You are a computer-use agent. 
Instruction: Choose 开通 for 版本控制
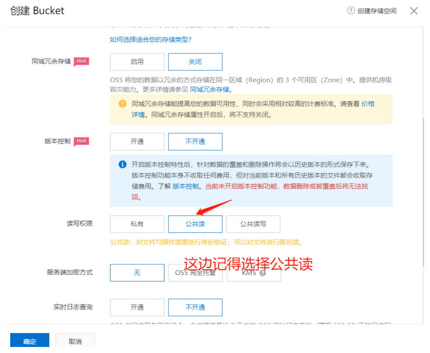coord(137,142)
